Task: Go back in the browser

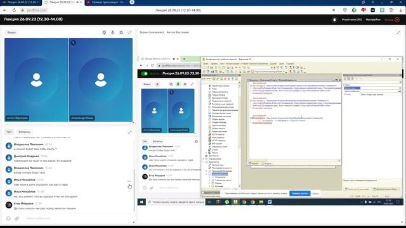Action: [5, 10]
